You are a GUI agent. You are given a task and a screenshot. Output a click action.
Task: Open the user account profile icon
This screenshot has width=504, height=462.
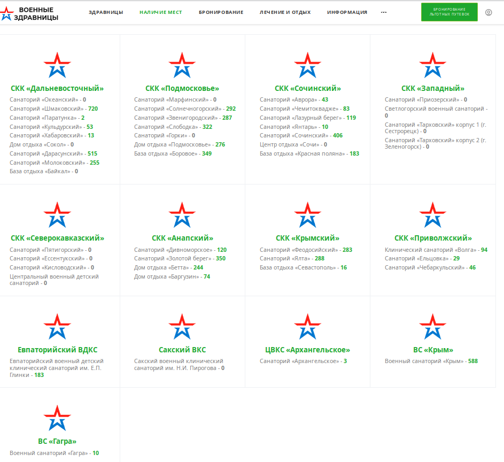pyautogui.click(x=488, y=12)
